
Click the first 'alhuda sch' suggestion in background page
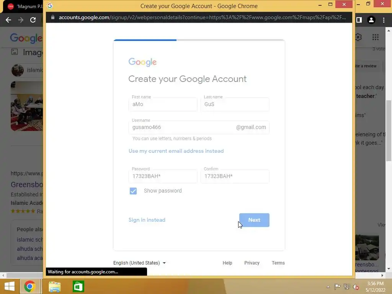30,249
